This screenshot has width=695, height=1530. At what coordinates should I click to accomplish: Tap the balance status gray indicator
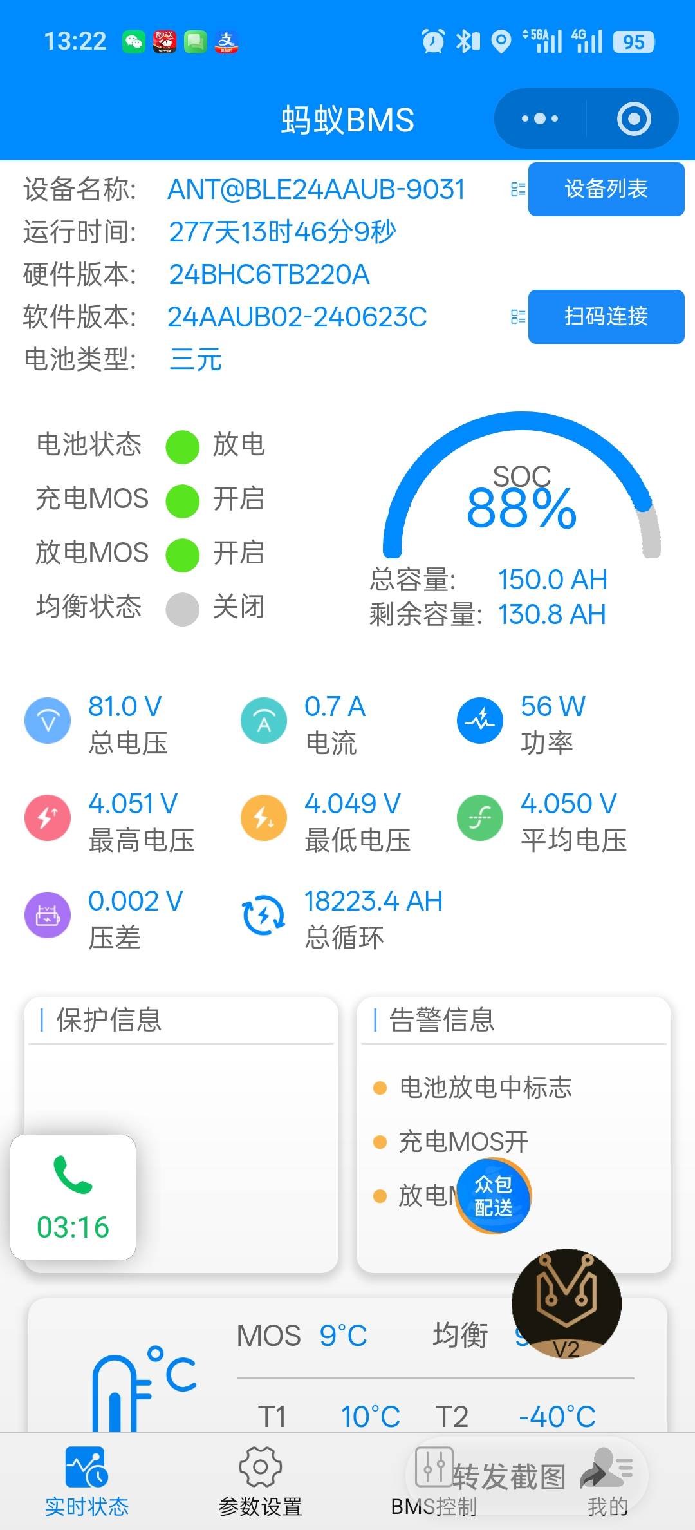click(x=182, y=609)
